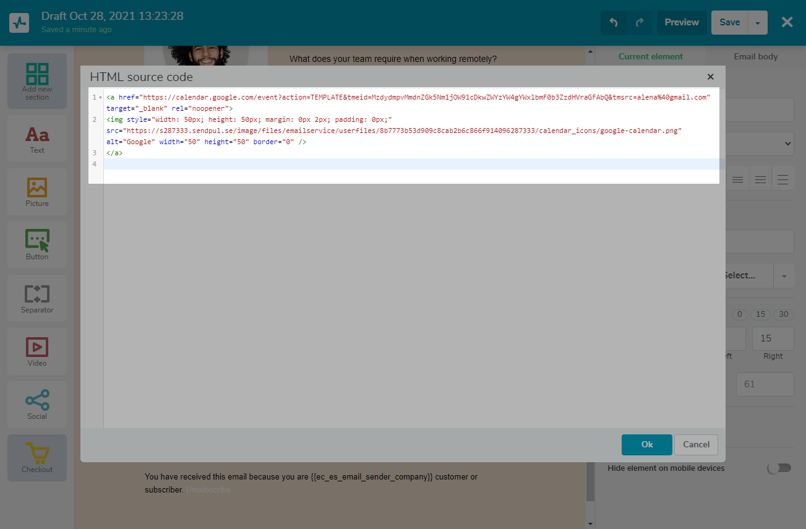Close the email editor with X
806x529 pixels.
tap(787, 22)
